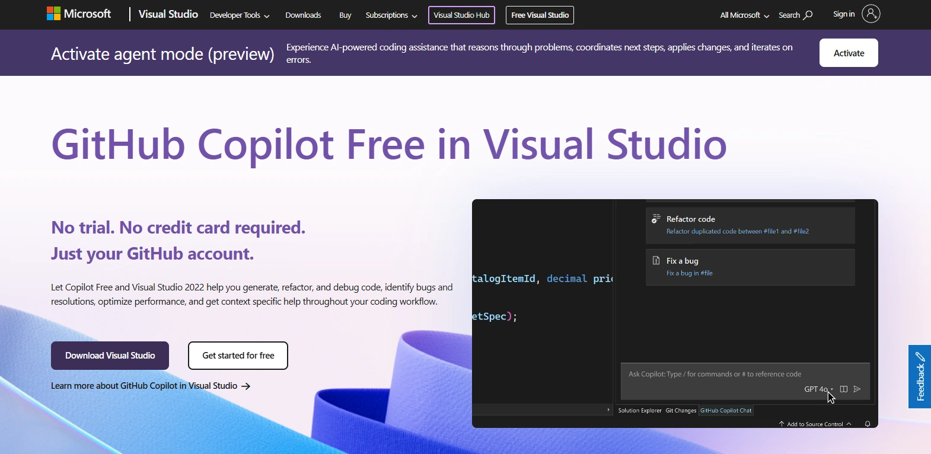Click the Refactor code suggestion title
Screen dimensions: 931x454
[x=691, y=219]
